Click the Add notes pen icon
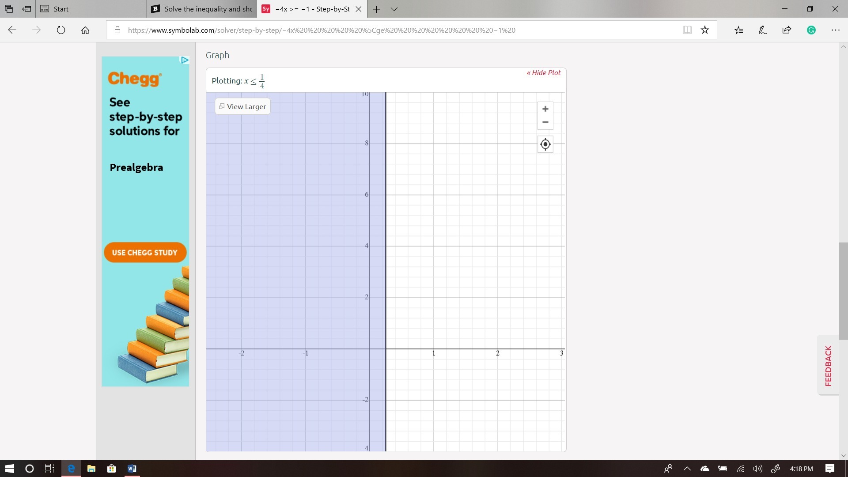The image size is (848, 477). pos(762,30)
